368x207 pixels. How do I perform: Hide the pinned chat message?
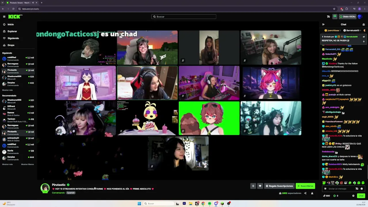tap(364, 37)
